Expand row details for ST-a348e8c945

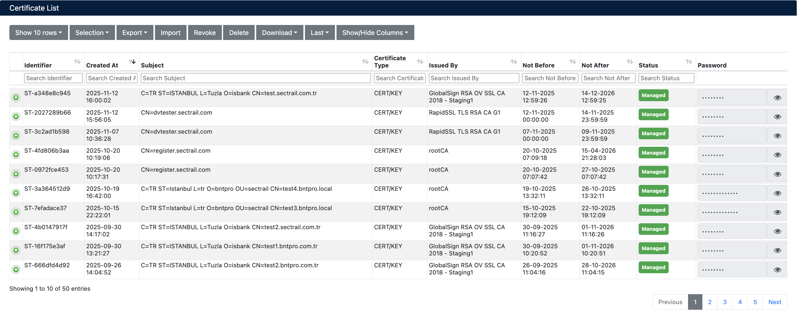coord(16,97)
